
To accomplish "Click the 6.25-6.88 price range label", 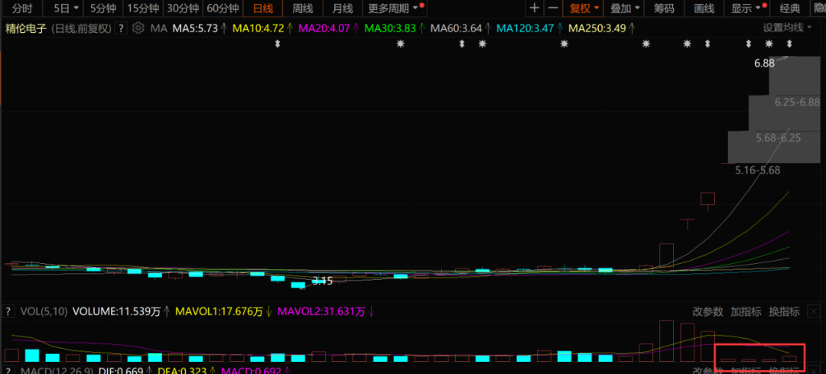I will (797, 102).
